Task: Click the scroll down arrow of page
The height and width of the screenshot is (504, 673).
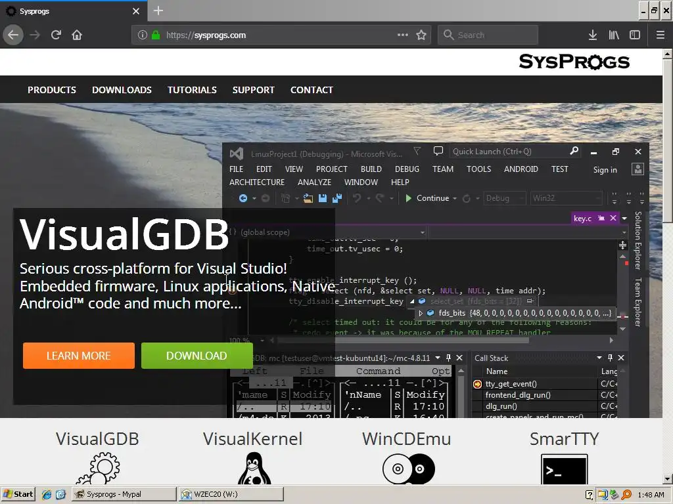Action: click(x=668, y=479)
